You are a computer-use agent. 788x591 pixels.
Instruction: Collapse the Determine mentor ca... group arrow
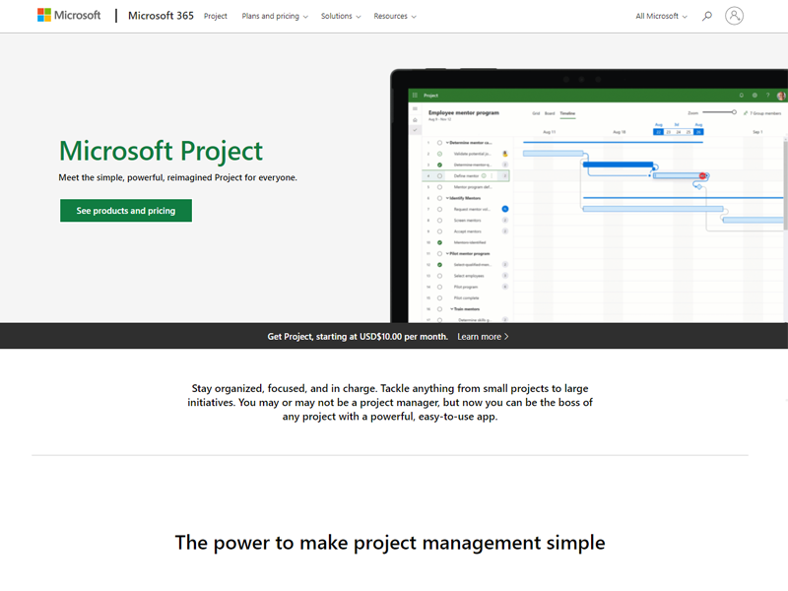(x=447, y=143)
